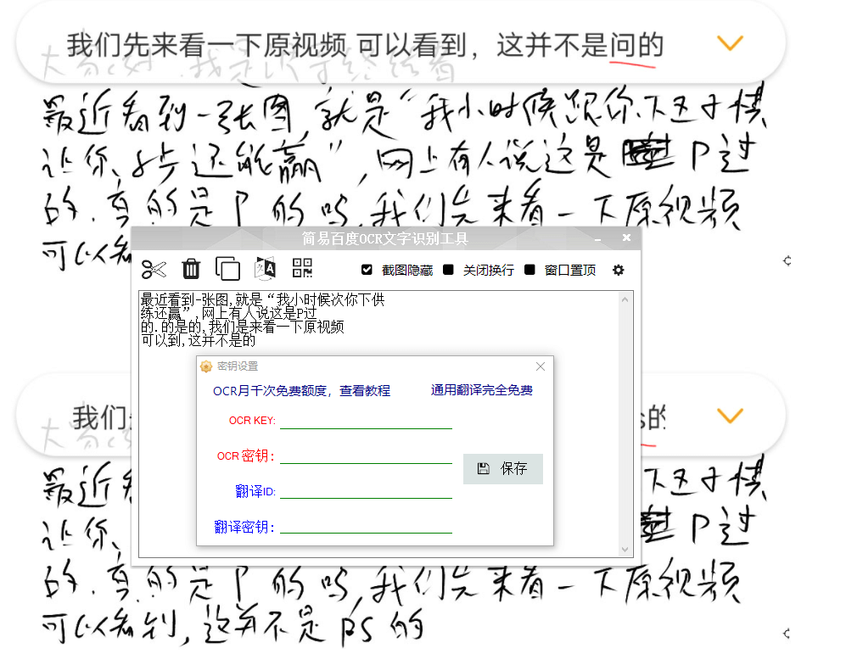
Task: Expand the top orange chevron dropdown
Action: [x=730, y=43]
